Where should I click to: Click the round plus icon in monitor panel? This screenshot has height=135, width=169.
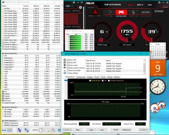pyautogui.click(x=80, y=7)
